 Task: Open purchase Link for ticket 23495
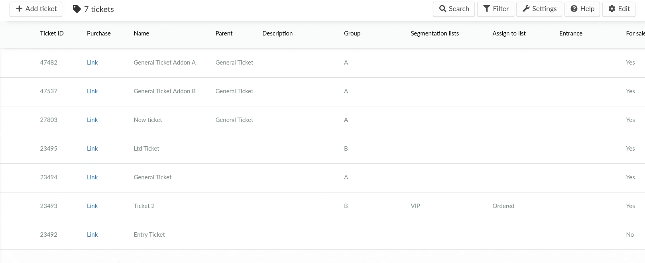tap(92, 149)
